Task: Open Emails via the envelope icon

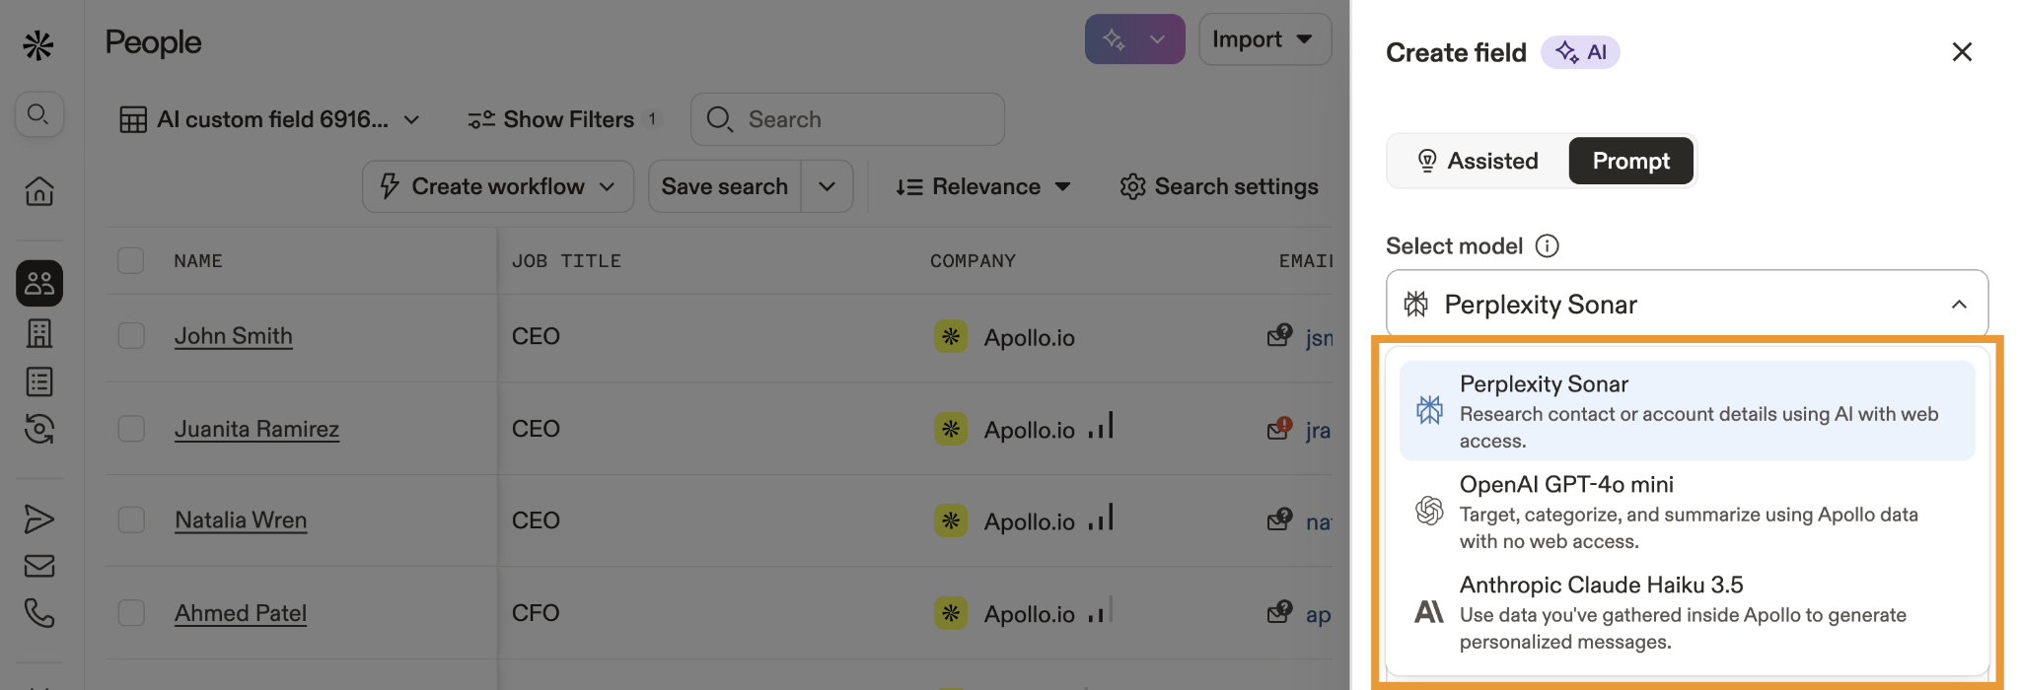Action: coord(39,566)
